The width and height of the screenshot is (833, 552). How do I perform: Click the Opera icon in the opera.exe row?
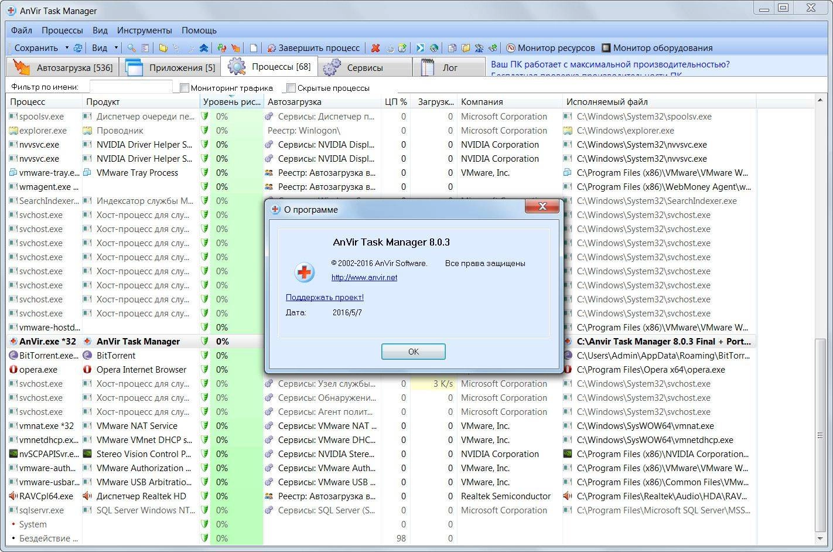pos(13,370)
